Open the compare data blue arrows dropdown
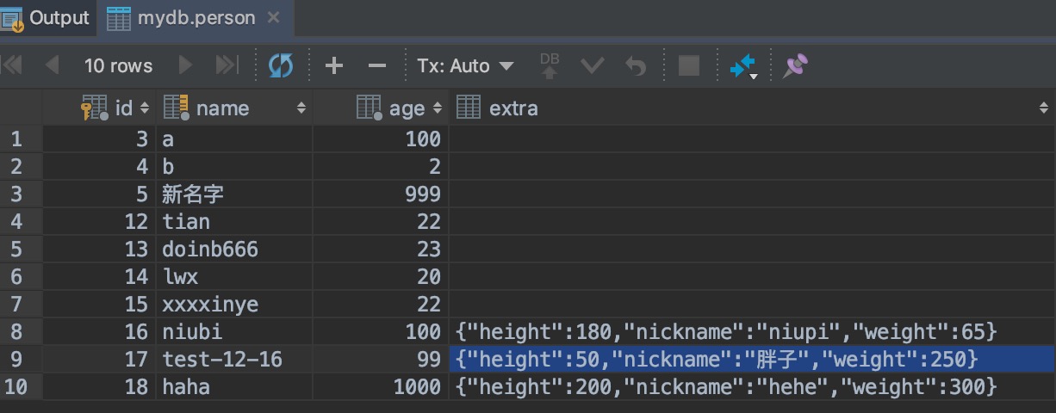Image resolution: width=1056 pixels, height=413 pixels. (743, 66)
